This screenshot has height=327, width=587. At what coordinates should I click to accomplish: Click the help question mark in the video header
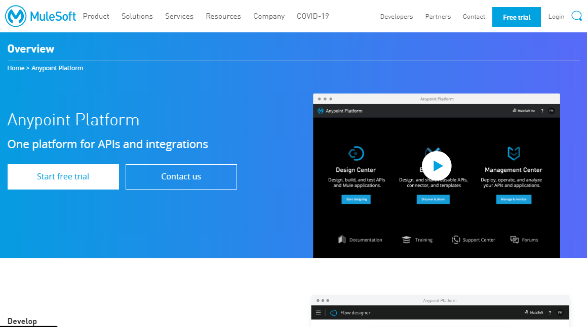click(542, 111)
